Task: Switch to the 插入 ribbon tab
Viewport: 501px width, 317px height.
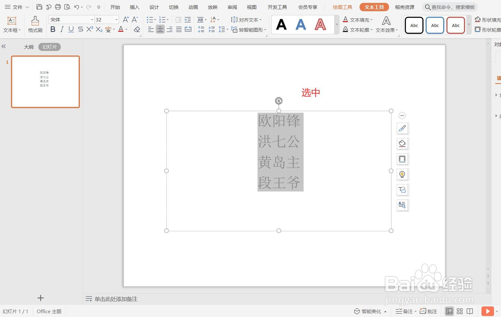Action: pyautogui.click(x=135, y=7)
